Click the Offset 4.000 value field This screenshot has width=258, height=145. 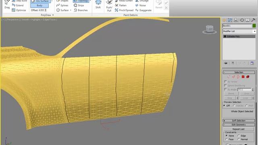(x=42, y=10)
